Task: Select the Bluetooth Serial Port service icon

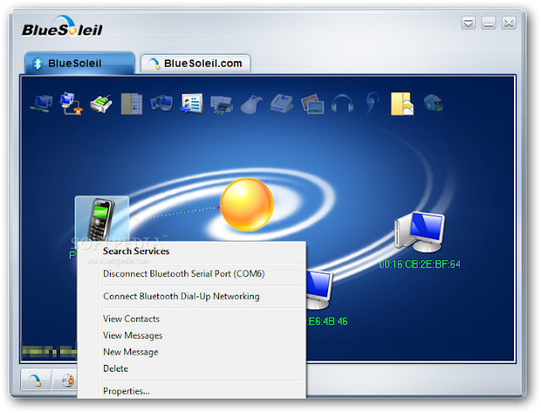Action: [x=101, y=103]
